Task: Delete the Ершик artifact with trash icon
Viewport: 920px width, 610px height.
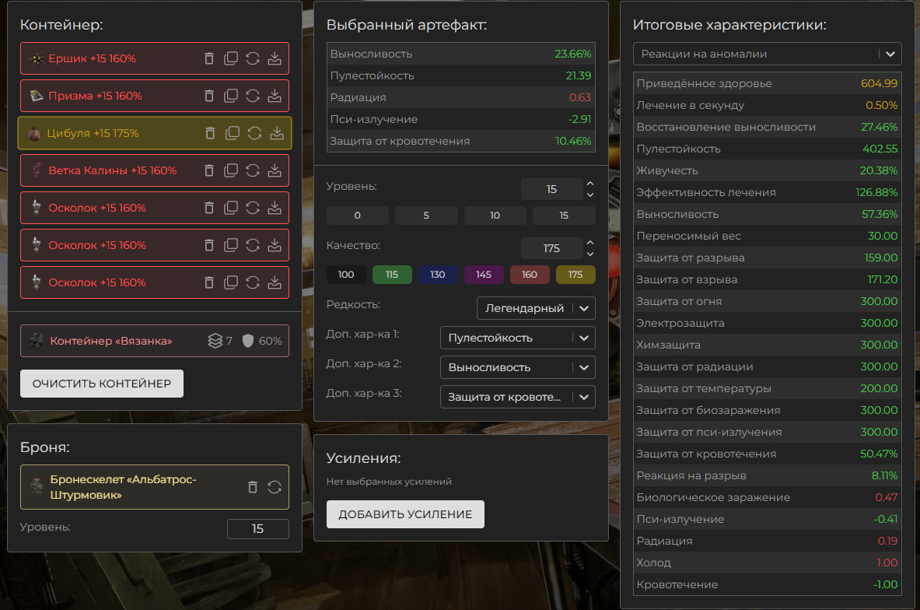Action: [208, 58]
